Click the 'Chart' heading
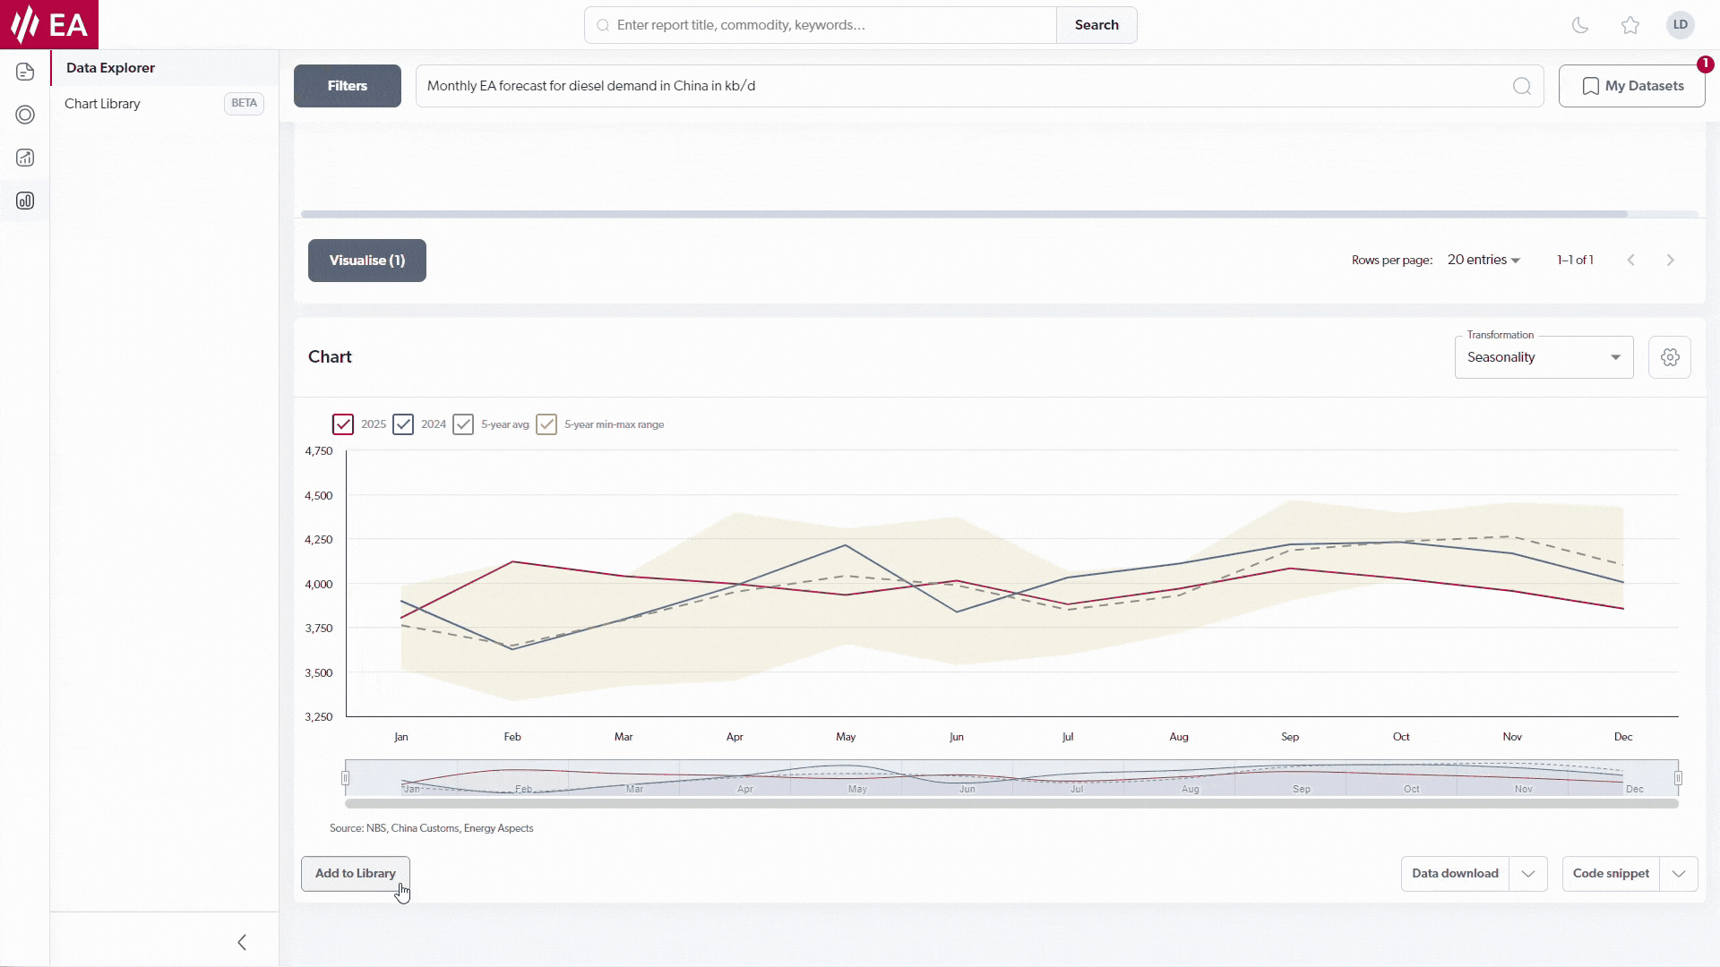The width and height of the screenshot is (1720, 967). (330, 357)
